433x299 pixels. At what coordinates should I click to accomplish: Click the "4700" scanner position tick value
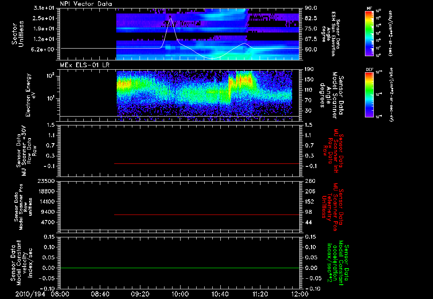[x=47, y=222]
